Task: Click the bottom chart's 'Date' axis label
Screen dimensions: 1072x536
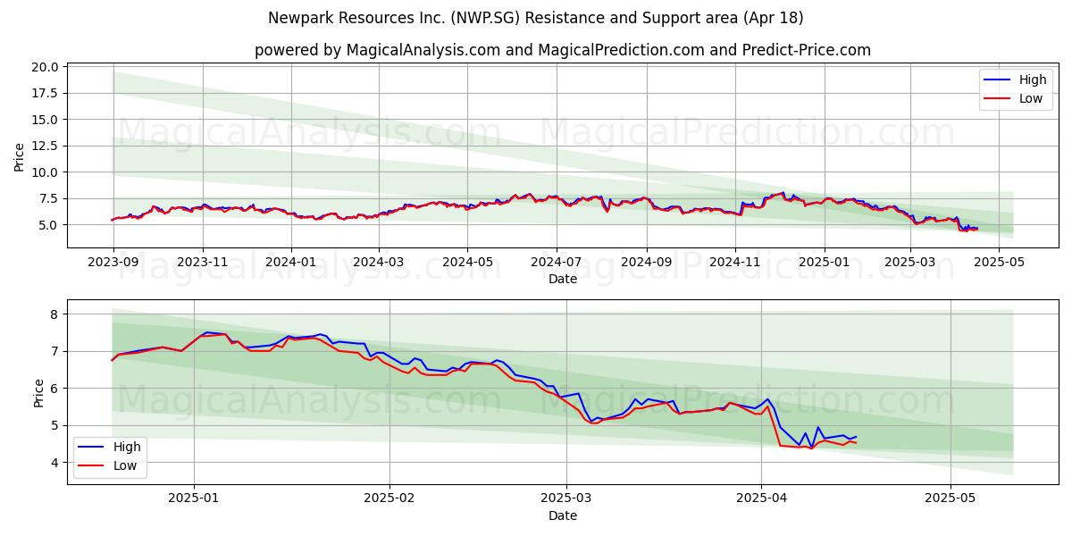Action: point(563,515)
